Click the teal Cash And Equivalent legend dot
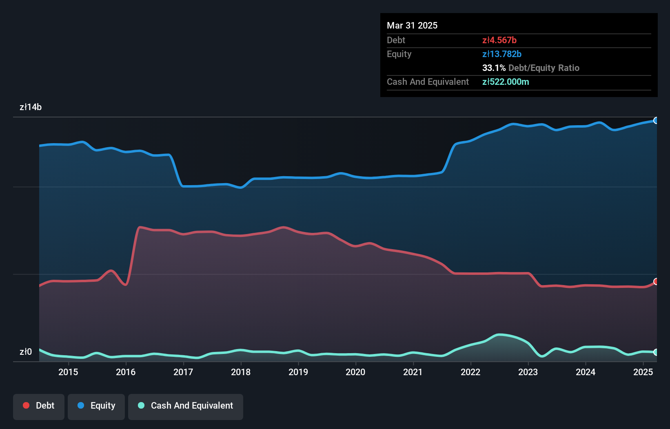Screen dimensions: 670x429 [x=140, y=405]
